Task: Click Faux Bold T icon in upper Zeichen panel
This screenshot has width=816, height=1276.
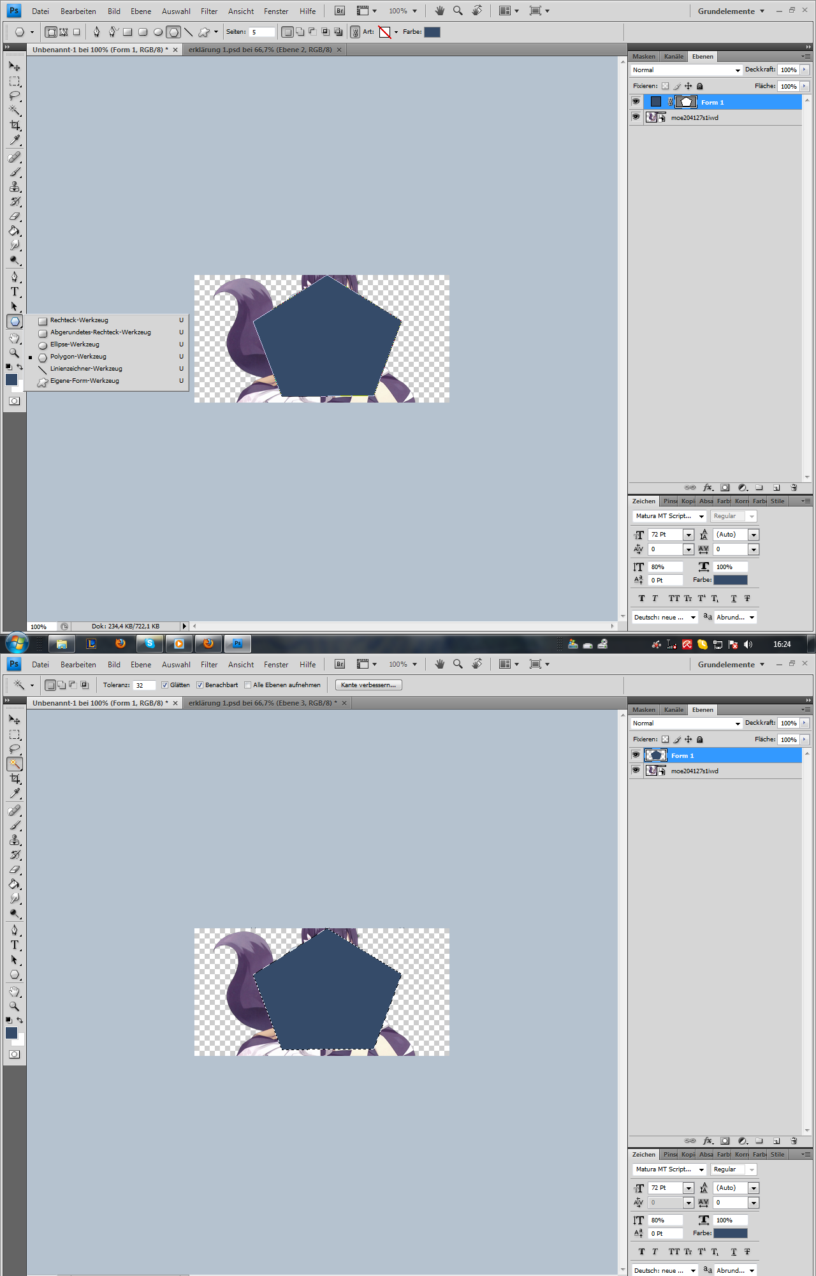Action: pyautogui.click(x=641, y=598)
